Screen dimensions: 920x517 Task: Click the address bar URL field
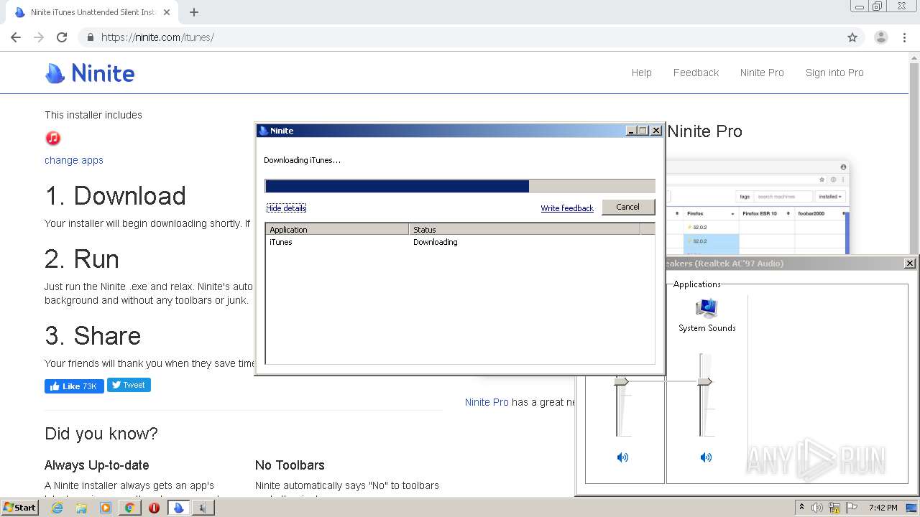click(460, 37)
